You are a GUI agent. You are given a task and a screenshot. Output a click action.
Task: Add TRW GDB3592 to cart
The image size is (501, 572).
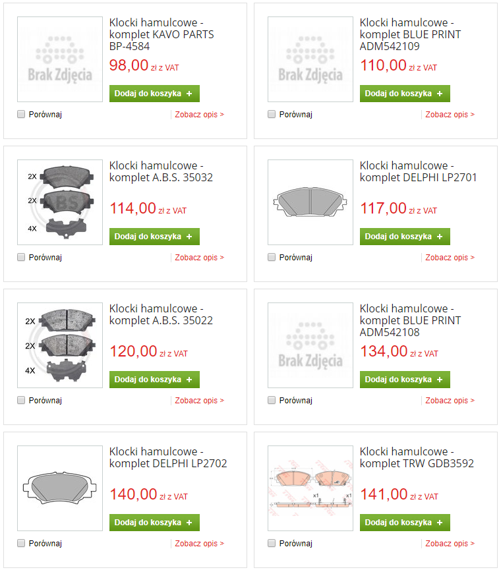coord(405,523)
